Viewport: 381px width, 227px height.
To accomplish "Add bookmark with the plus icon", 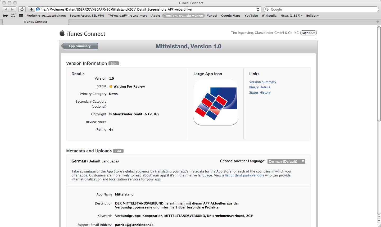I will tap(31, 9).
